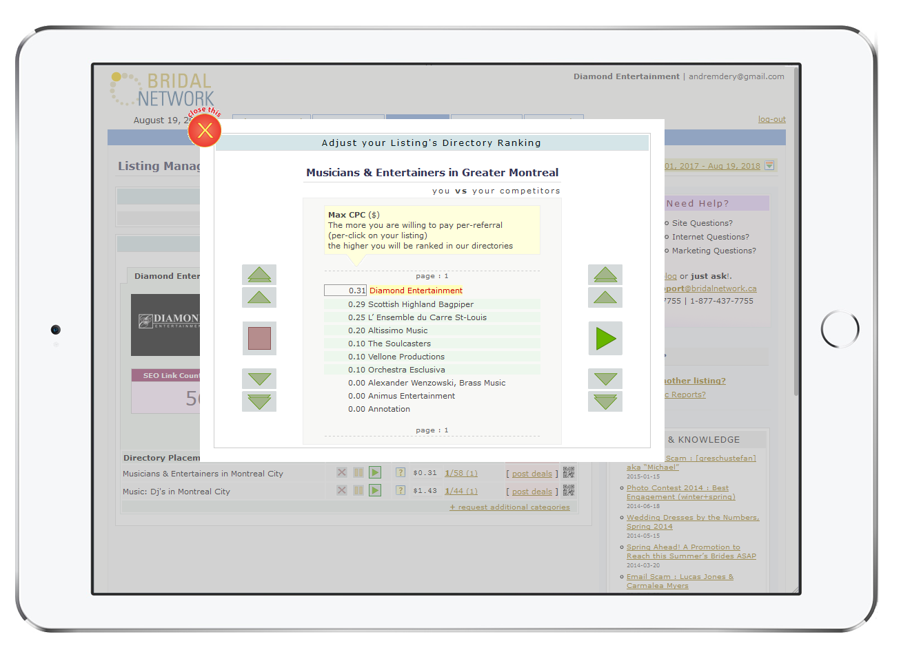This screenshot has width=901, height=652.
Task: Click Bridal Network logo
Action: click(163, 89)
